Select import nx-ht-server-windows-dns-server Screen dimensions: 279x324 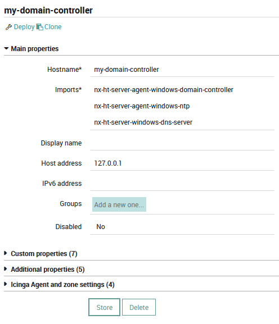tap(143, 122)
